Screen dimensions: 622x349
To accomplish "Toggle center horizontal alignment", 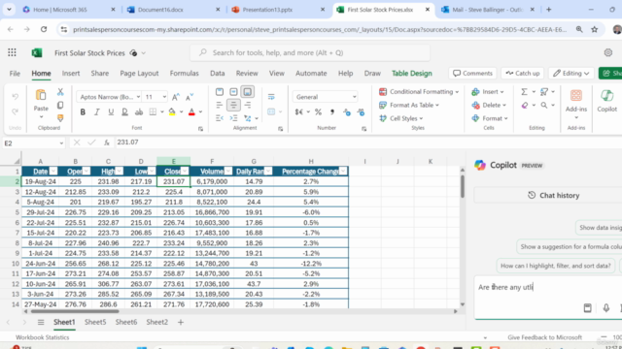I will (233, 105).
